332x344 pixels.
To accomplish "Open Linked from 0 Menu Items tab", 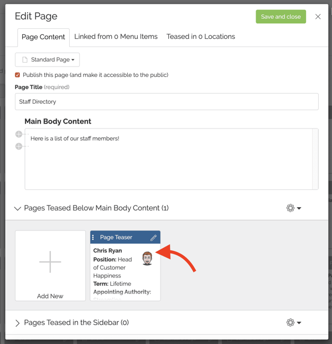I will [x=116, y=37].
